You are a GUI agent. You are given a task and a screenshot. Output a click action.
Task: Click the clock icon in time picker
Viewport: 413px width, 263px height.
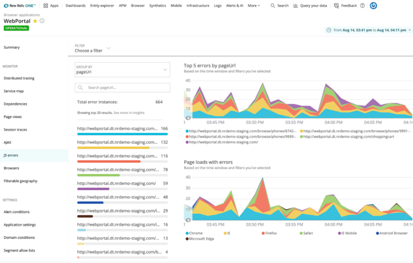(329, 30)
